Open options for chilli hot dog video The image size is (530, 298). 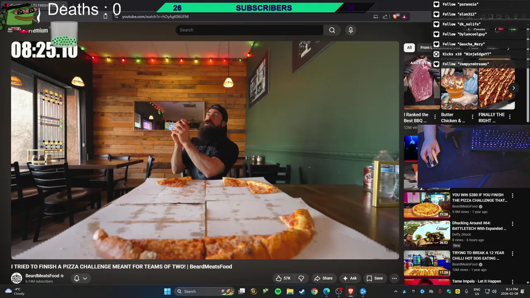[513, 254]
